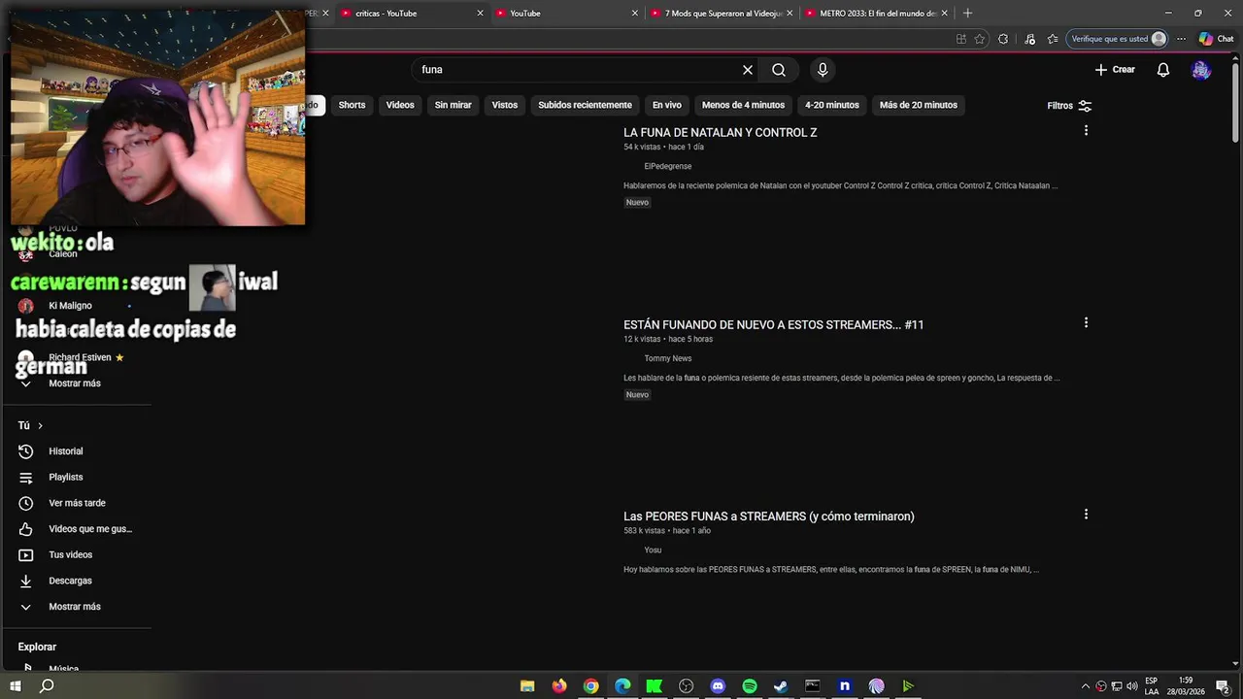
Task: Click the Windows Start button
Action: (16, 686)
